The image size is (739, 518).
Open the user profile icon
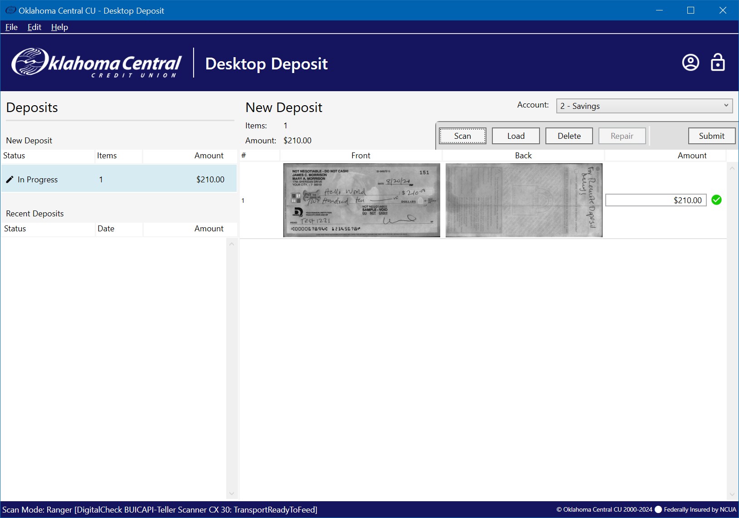(690, 63)
